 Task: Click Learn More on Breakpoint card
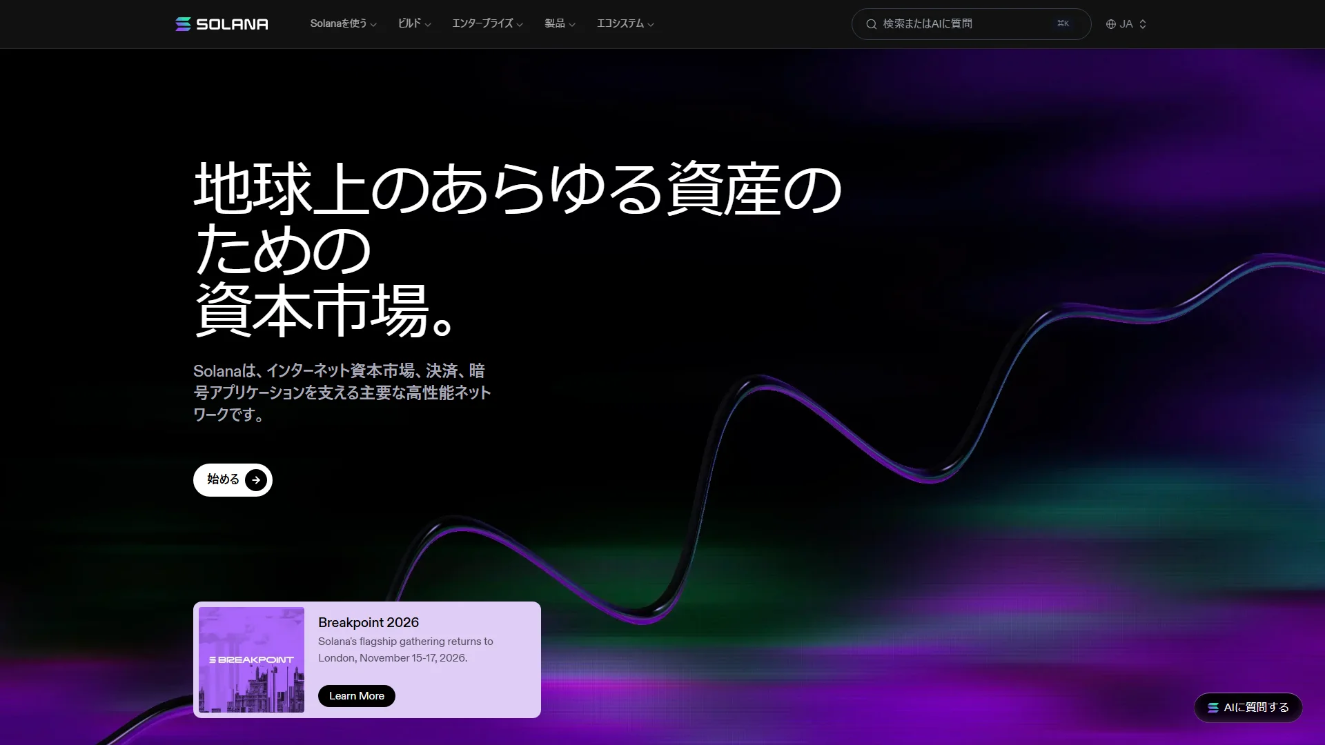click(x=357, y=696)
